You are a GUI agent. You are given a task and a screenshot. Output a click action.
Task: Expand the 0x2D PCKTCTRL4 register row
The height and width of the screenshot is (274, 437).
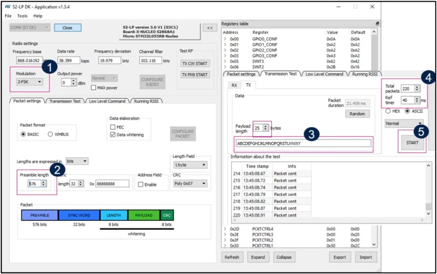tap(225, 229)
